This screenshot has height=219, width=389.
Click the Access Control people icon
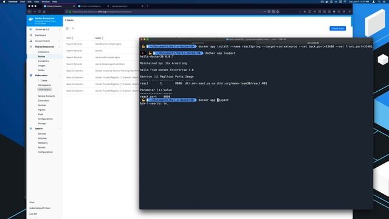[x=31, y=41]
